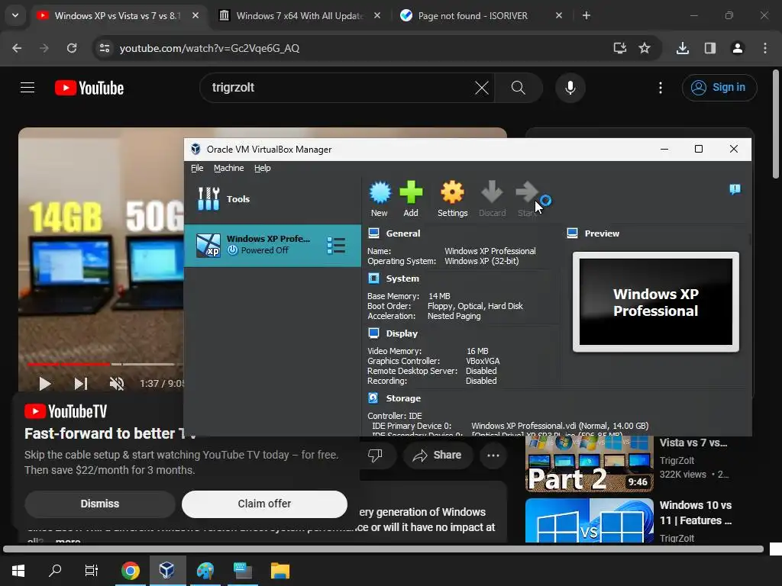Open the Part 2 video thumbnail
The height and width of the screenshot is (586, 782).
[x=590, y=465]
